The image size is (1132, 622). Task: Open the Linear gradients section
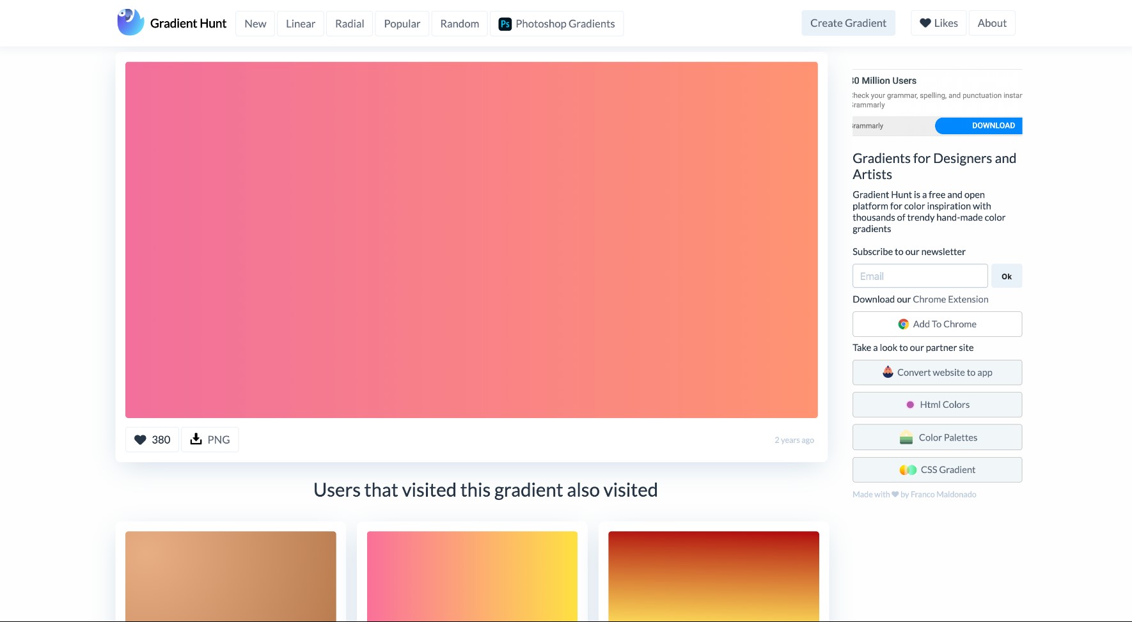pyautogui.click(x=300, y=23)
